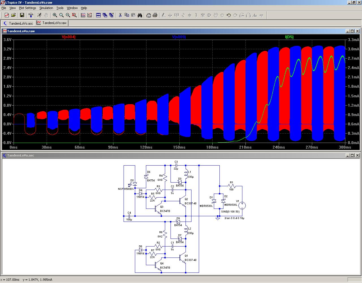The height and width of the screenshot is (283, 362).
Task: Click the zoom-to-fit crossed magnifier icon
Action: click(74, 15)
